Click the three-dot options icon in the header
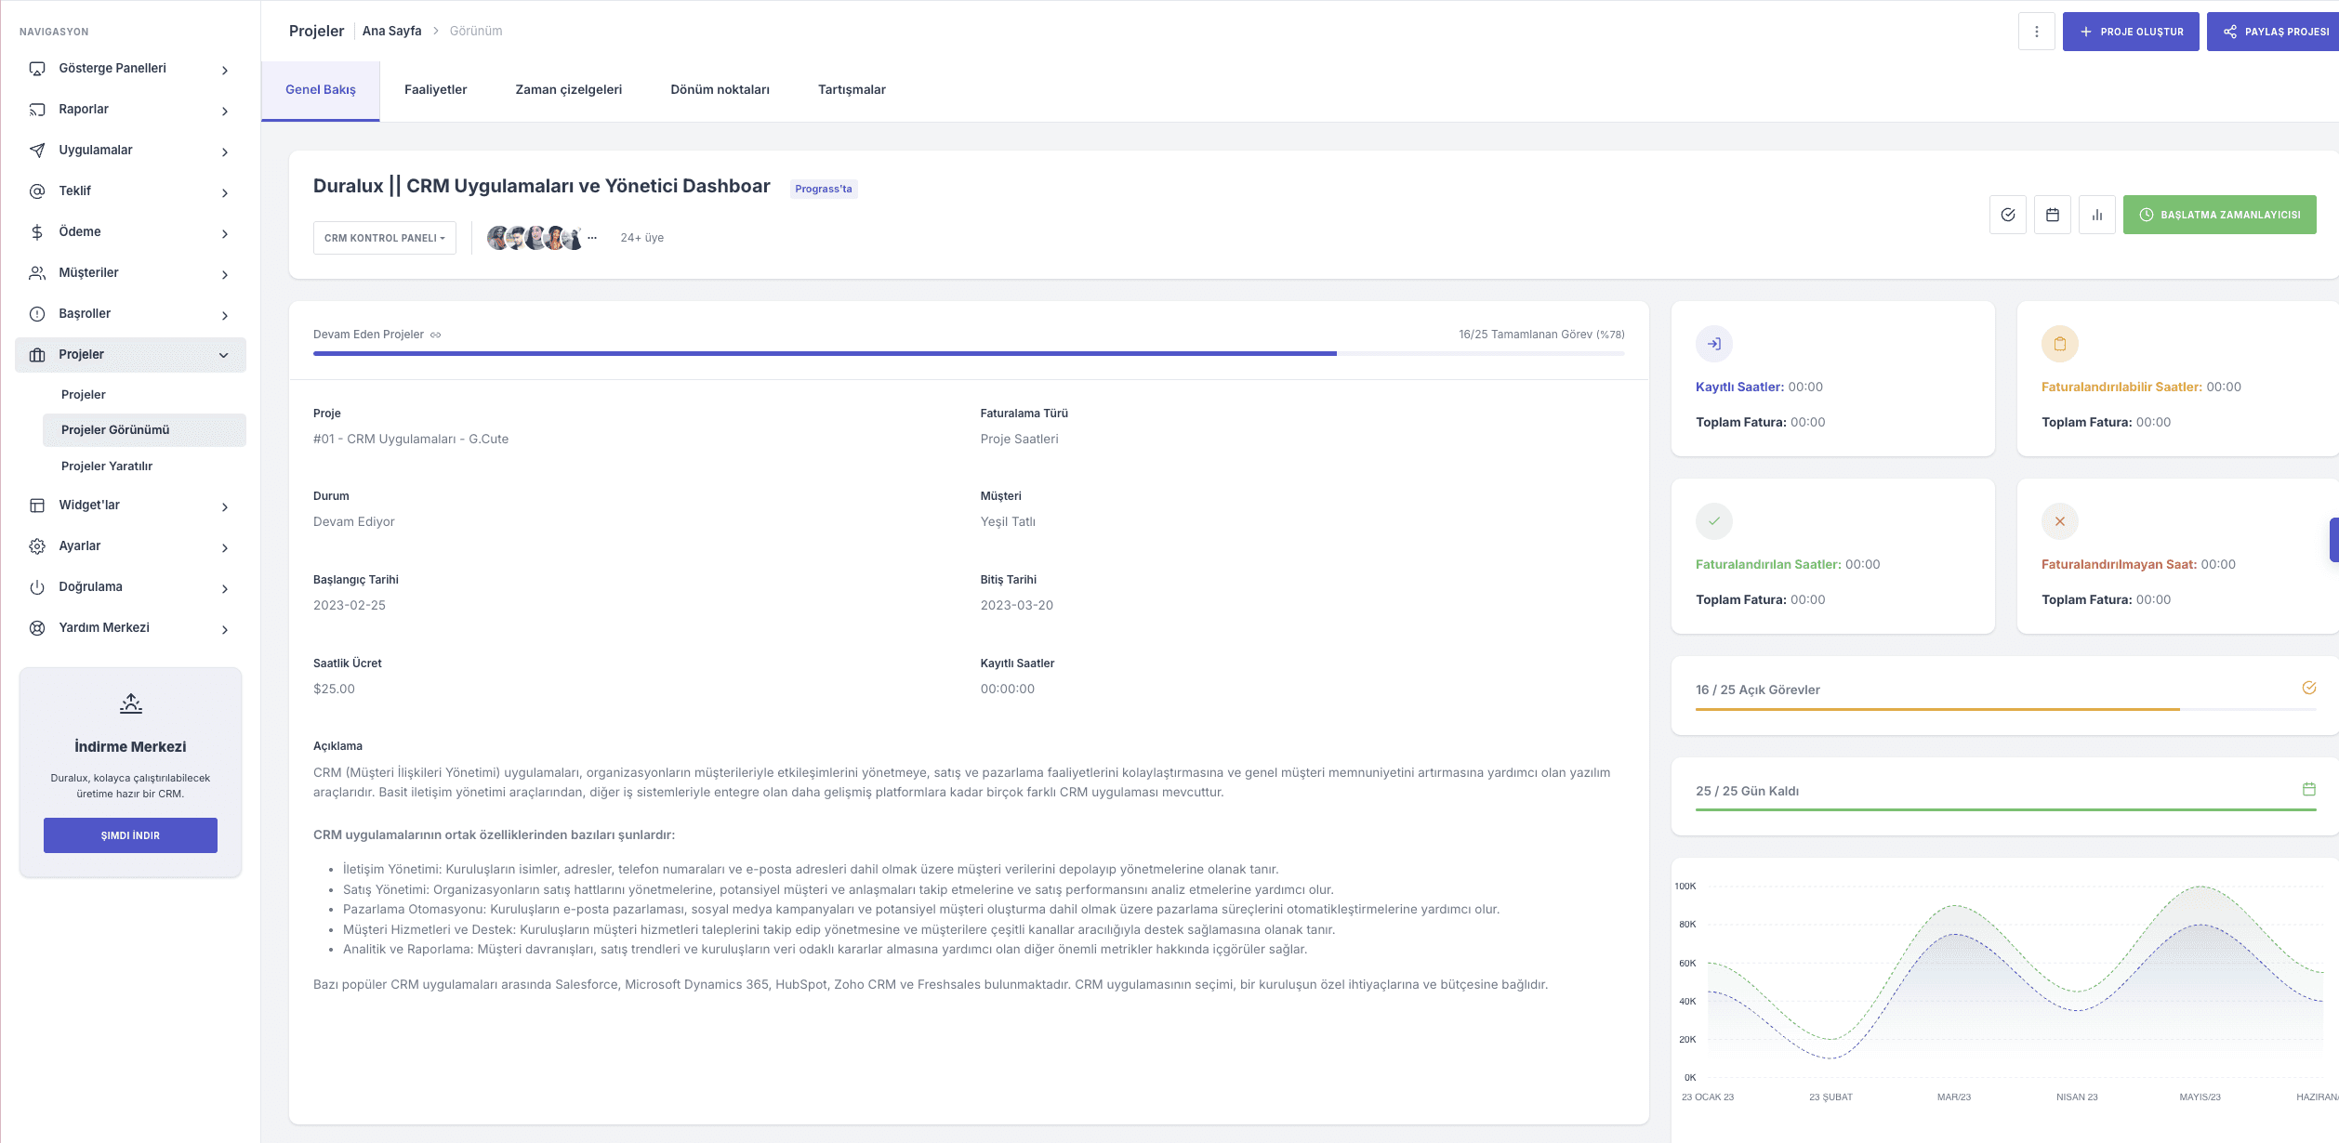Screen dimensions: 2339x1143 (x=2036, y=32)
